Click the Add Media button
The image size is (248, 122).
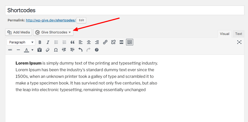click(x=19, y=32)
